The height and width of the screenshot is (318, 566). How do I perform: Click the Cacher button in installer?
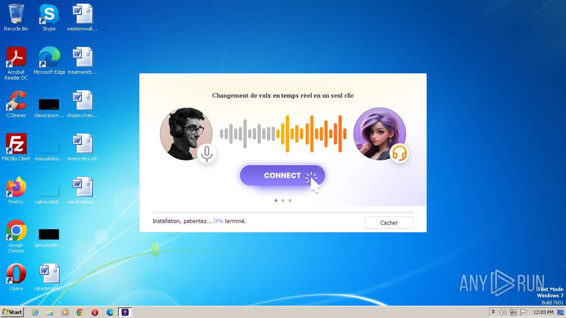click(389, 223)
